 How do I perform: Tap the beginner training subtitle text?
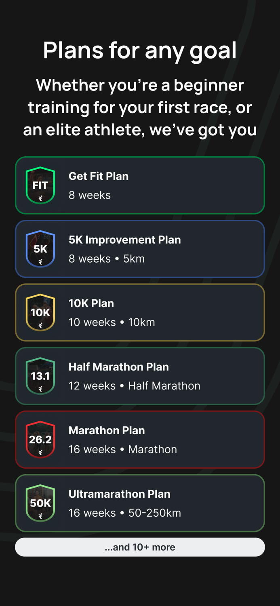pos(140,107)
